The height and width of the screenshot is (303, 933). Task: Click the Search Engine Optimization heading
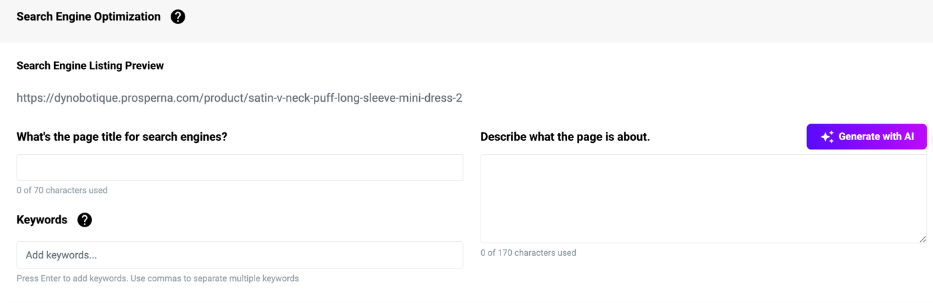click(x=89, y=17)
